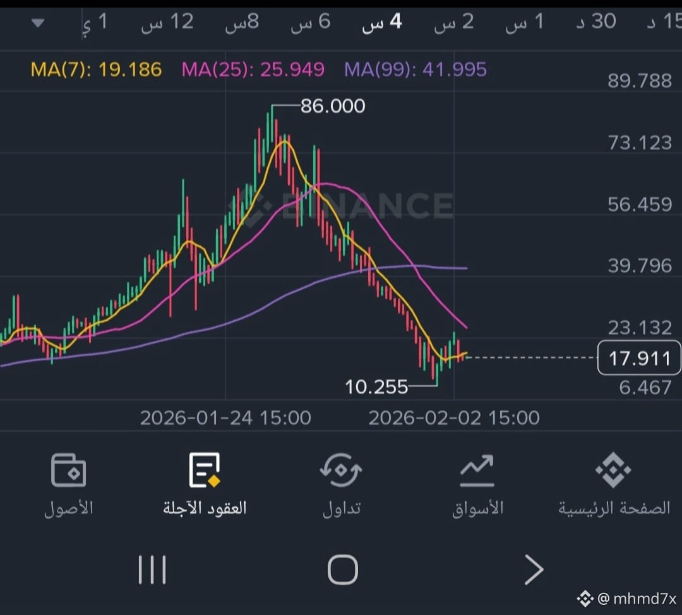Viewport: 682px width, 615px height.
Task: Click the 23.132 price axis value
Action: tap(639, 328)
